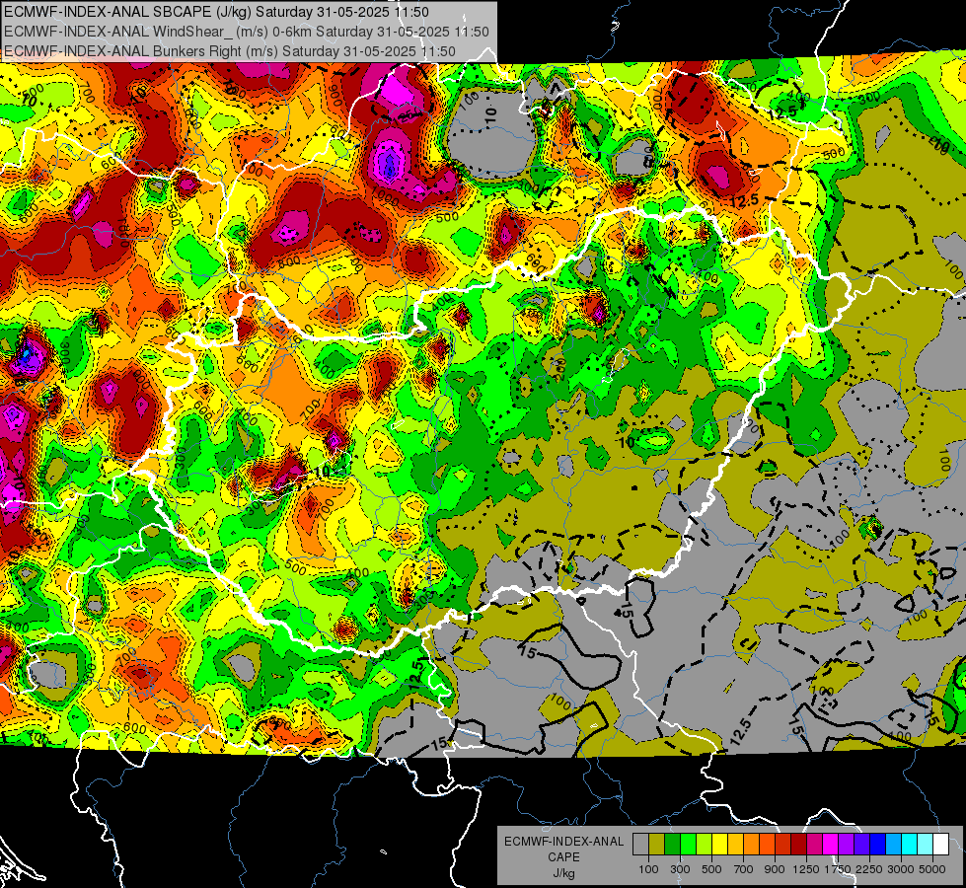
Task: Select the amber 600-700 legend swatch
Action: (x=735, y=845)
